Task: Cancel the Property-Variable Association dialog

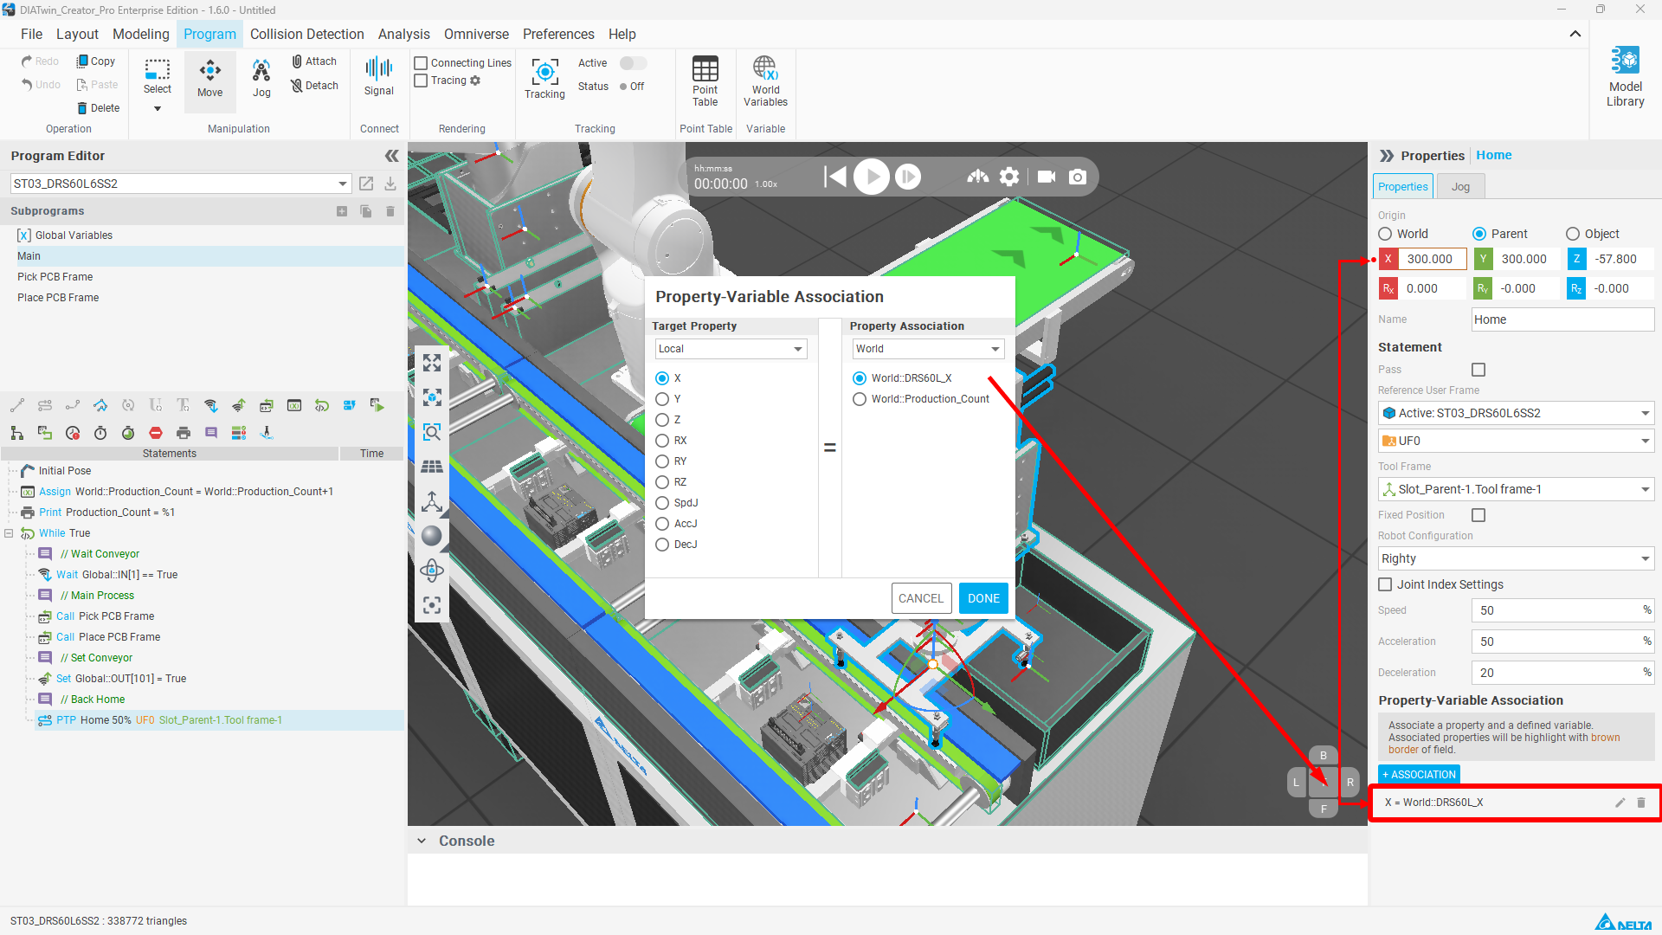Action: pyautogui.click(x=921, y=598)
